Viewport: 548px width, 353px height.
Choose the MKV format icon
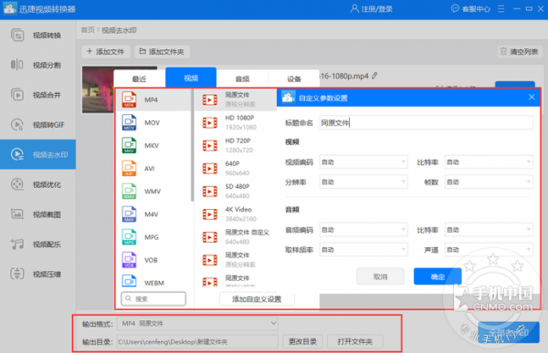pyautogui.click(x=129, y=145)
